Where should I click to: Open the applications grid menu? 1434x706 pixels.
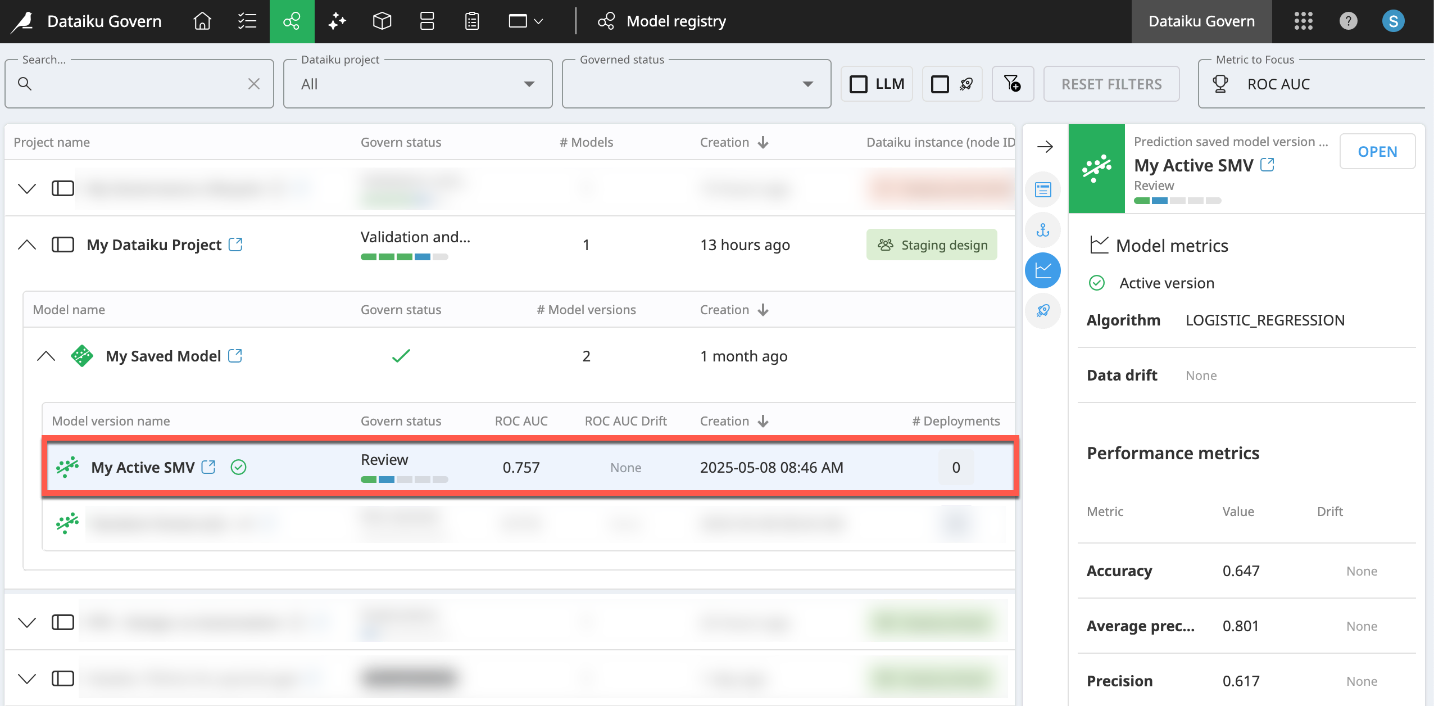[x=1303, y=21]
